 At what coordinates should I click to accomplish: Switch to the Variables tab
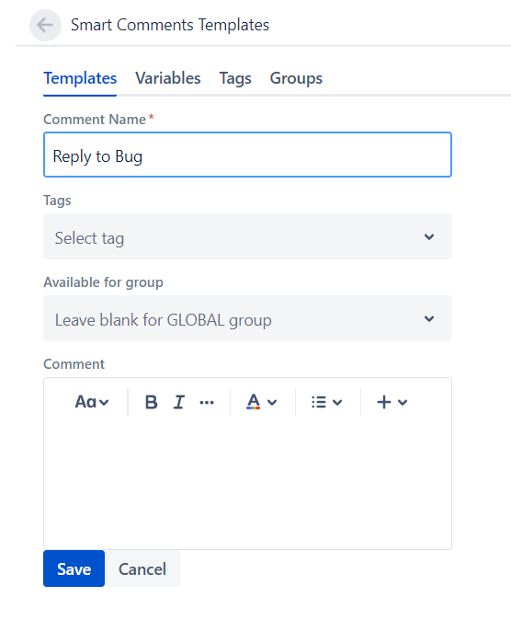168,78
